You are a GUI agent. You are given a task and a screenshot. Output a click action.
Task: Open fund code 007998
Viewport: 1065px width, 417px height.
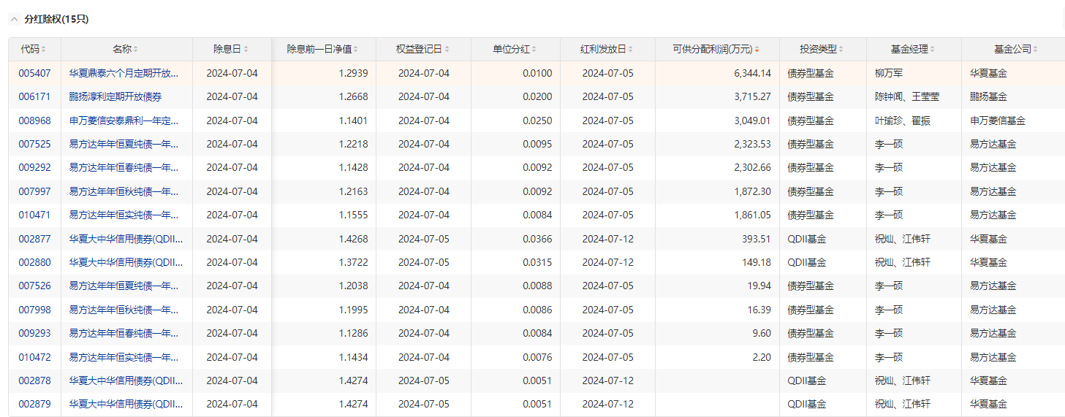coord(34,310)
